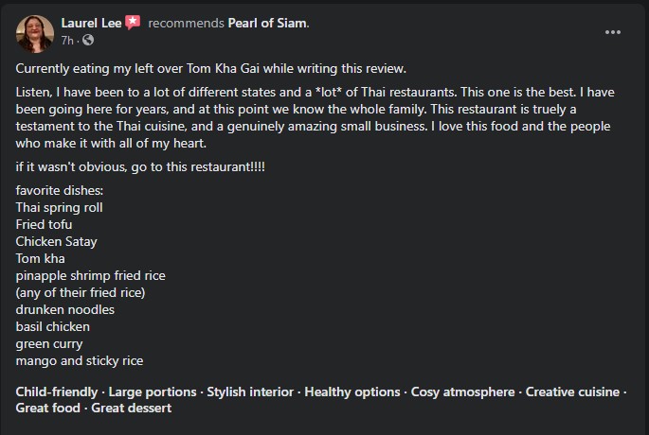Click the Cosy atmosphere tag

coord(463,391)
